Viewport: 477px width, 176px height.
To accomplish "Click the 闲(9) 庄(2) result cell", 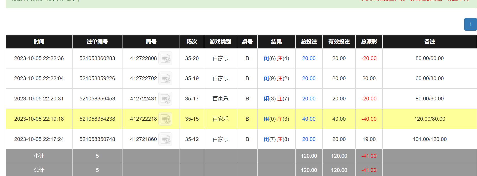I will [x=276, y=78].
